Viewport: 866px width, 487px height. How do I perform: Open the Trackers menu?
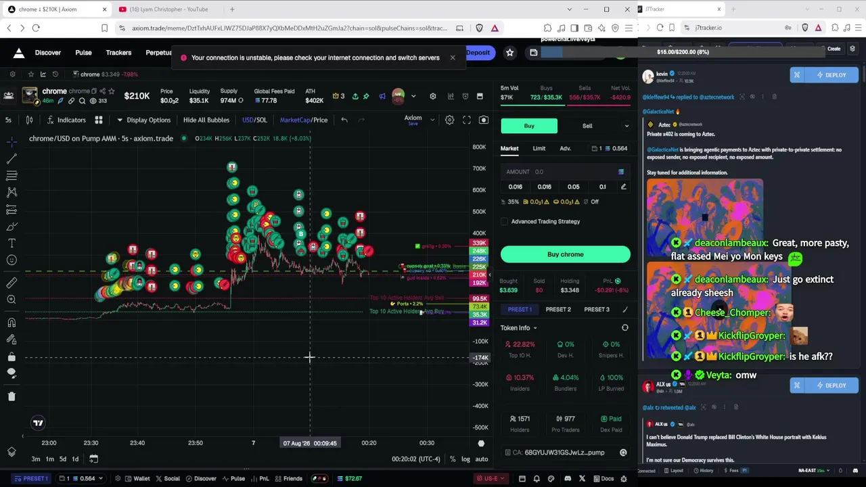point(118,53)
